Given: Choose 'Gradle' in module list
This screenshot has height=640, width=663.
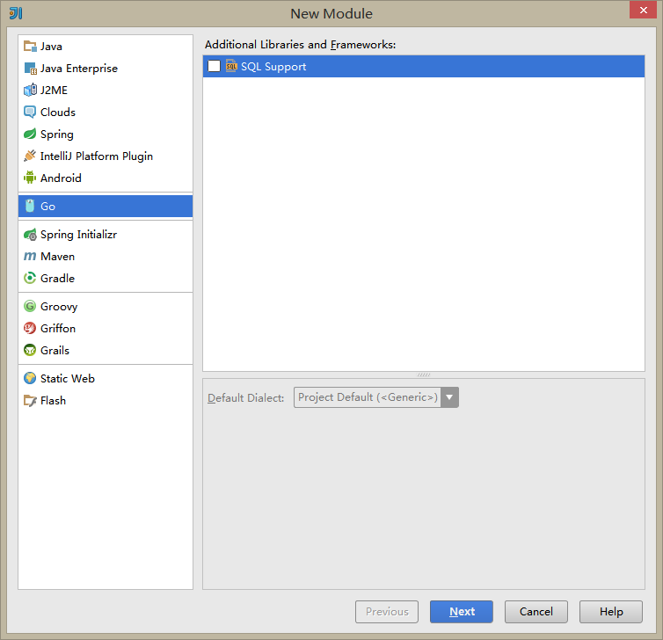Looking at the screenshot, I should pos(106,278).
